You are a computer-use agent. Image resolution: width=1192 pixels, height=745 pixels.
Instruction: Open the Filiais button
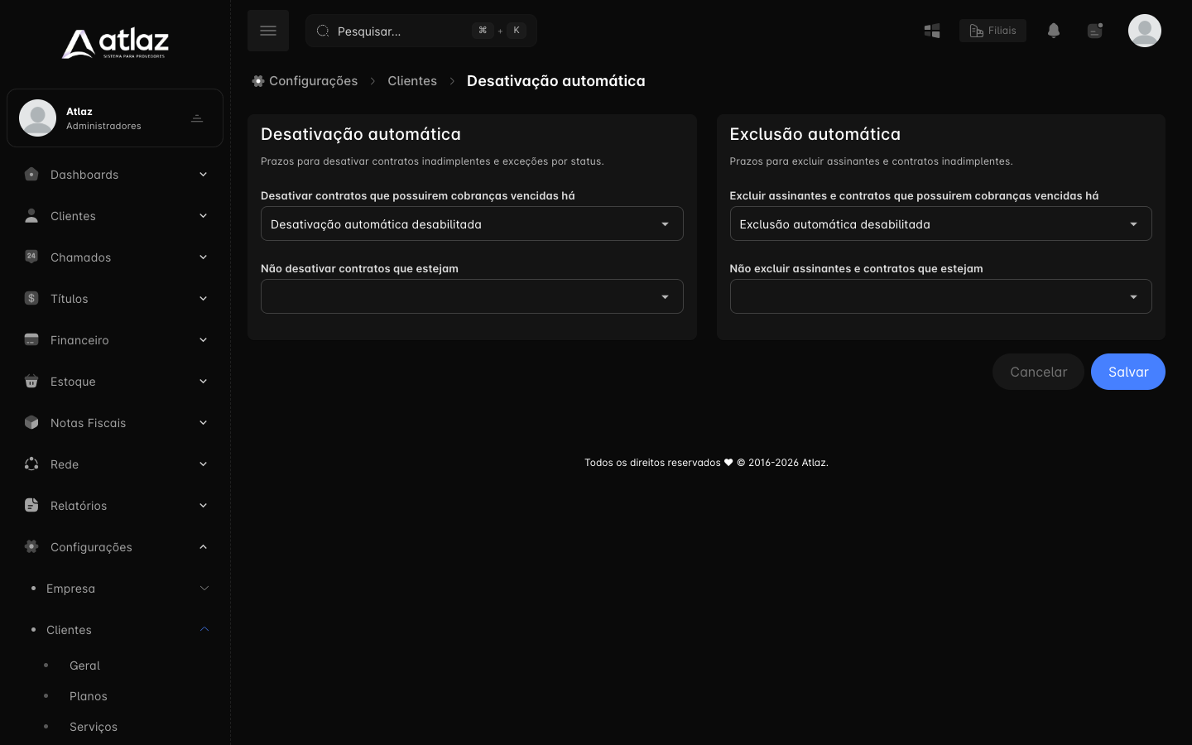pyautogui.click(x=993, y=31)
